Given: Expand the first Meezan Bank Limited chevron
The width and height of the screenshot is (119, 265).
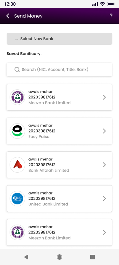Looking at the screenshot, I should (104, 97).
